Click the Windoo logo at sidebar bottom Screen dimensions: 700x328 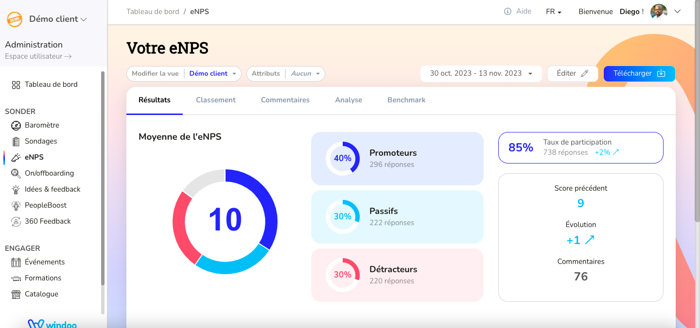tap(52, 323)
